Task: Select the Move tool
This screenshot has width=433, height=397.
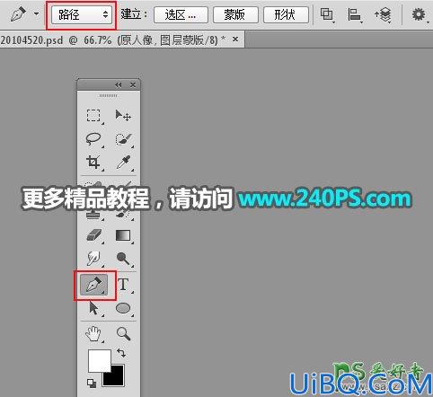Action: (x=123, y=115)
